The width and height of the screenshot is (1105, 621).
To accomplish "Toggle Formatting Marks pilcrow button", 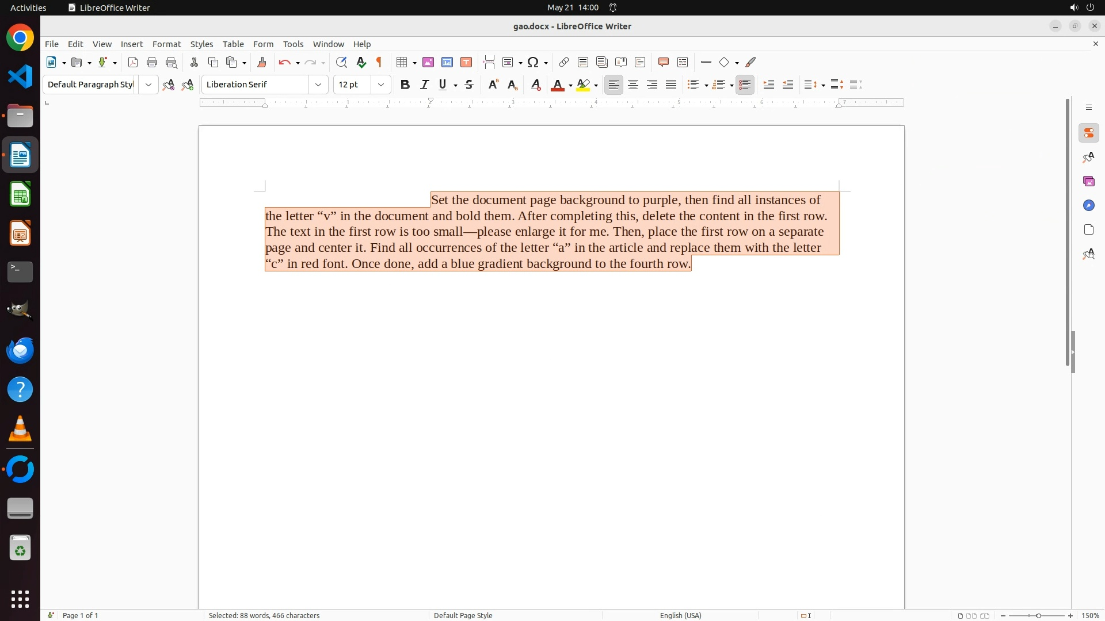I will click(379, 62).
